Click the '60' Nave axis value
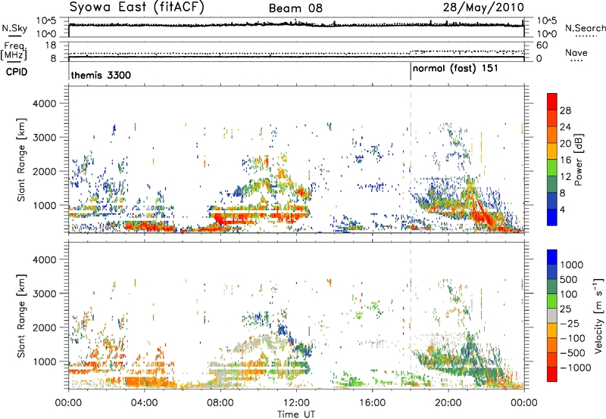This screenshot has width=606, height=419. click(542, 45)
